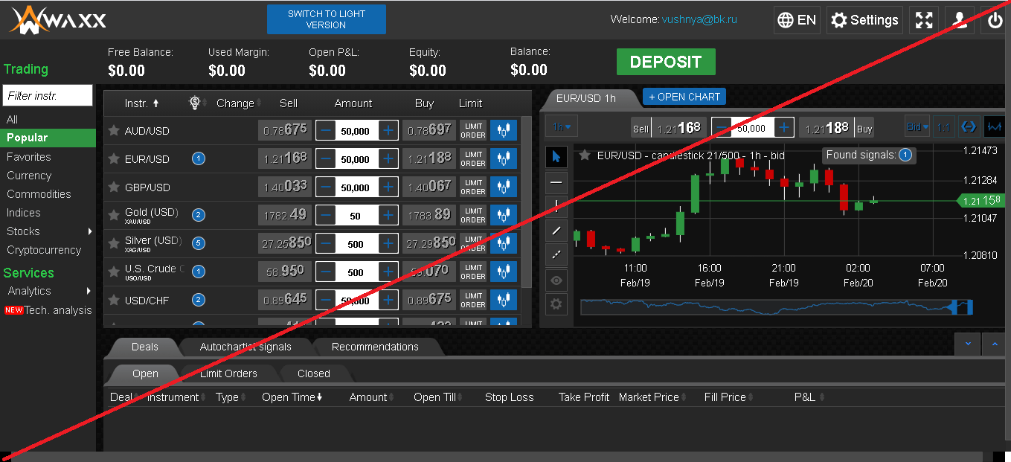Collapse bottom panel with down chevron

coord(968,344)
